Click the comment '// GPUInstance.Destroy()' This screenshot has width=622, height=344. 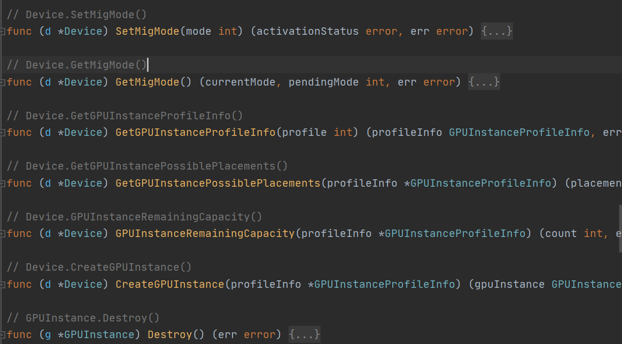click(83, 318)
